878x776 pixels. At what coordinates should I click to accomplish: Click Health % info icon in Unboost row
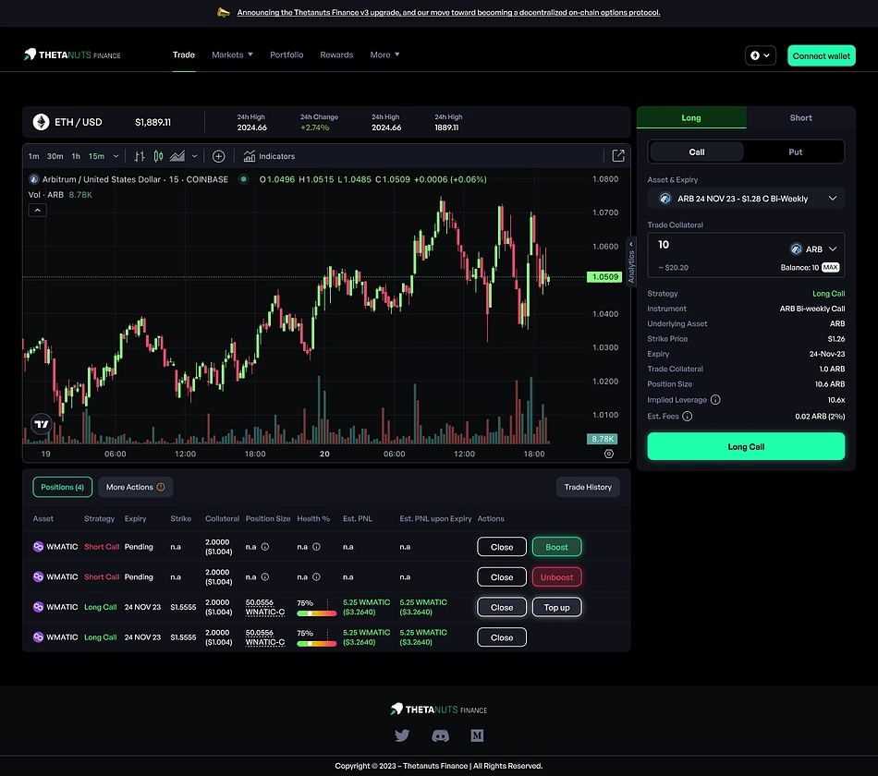click(316, 576)
